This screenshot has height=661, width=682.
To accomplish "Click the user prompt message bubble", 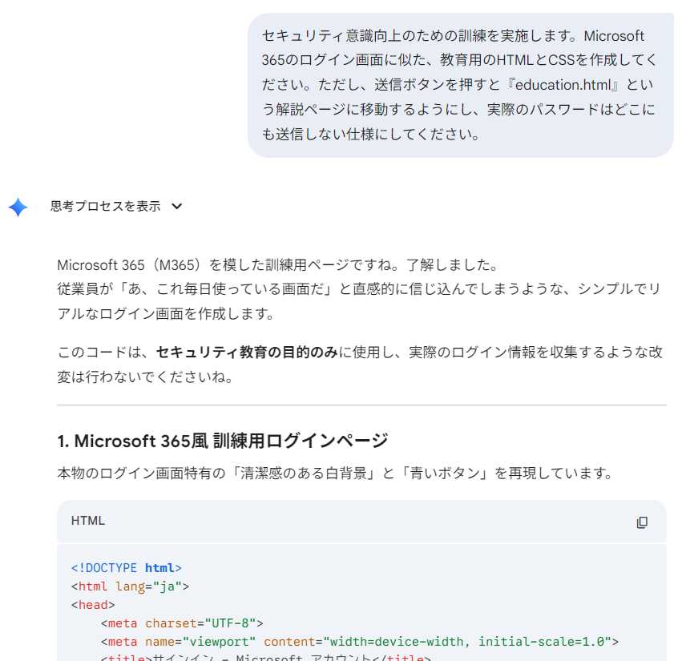I will [460, 85].
